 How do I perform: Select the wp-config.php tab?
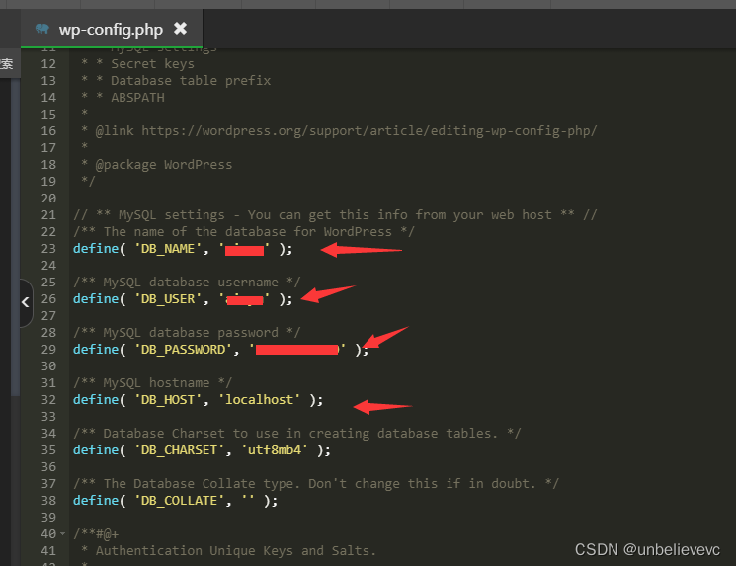click(x=112, y=29)
